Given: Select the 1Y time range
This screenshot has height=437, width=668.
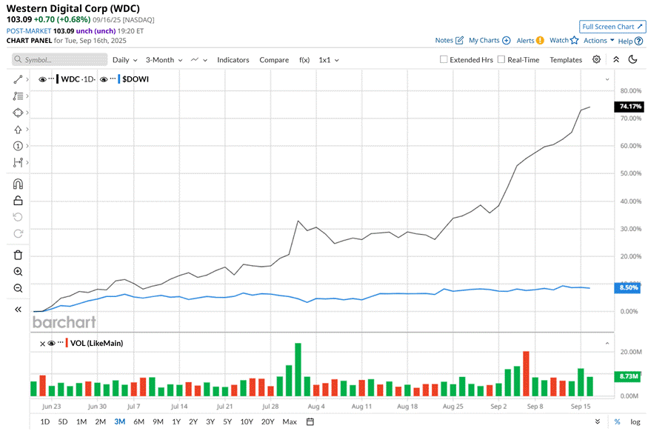Looking at the screenshot, I should tap(176, 421).
